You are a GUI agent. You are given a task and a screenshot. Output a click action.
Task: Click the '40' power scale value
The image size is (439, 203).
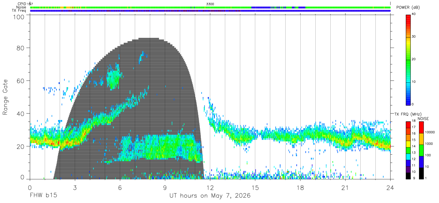pos(414,14)
